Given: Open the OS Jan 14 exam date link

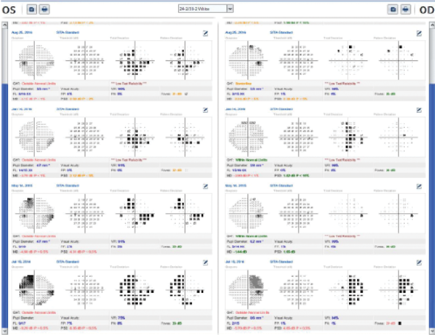Looking at the screenshot, I should click(22, 109).
